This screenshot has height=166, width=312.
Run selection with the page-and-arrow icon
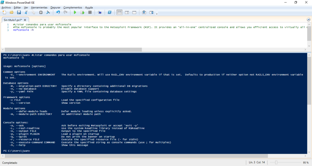tap(83, 12)
